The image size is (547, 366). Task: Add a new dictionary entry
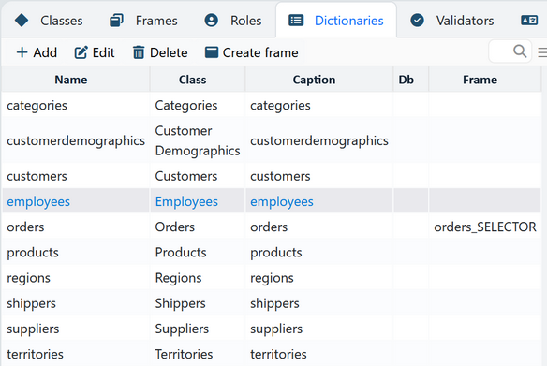[x=37, y=52]
